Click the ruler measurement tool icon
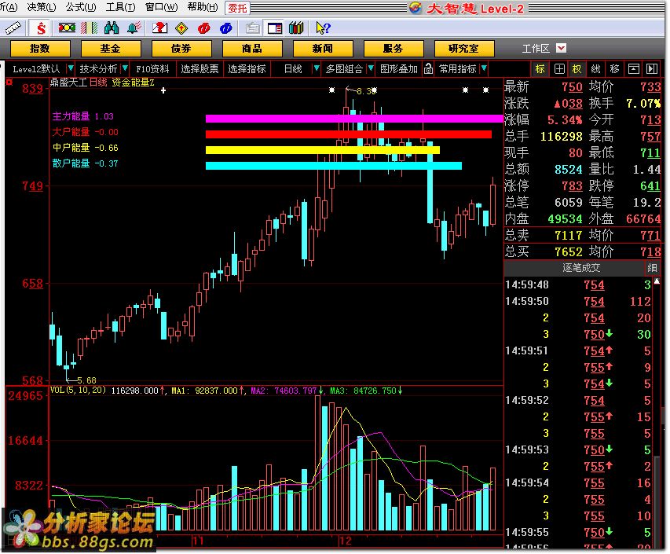 coord(13,28)
